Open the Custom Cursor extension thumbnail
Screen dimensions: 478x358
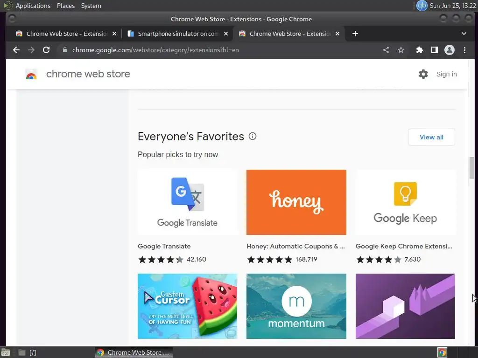click(x=188, y=306)
